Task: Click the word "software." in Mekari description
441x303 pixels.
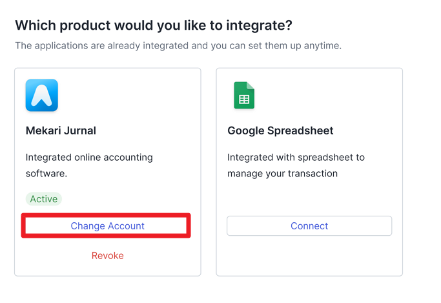Action: coord(46,173)
